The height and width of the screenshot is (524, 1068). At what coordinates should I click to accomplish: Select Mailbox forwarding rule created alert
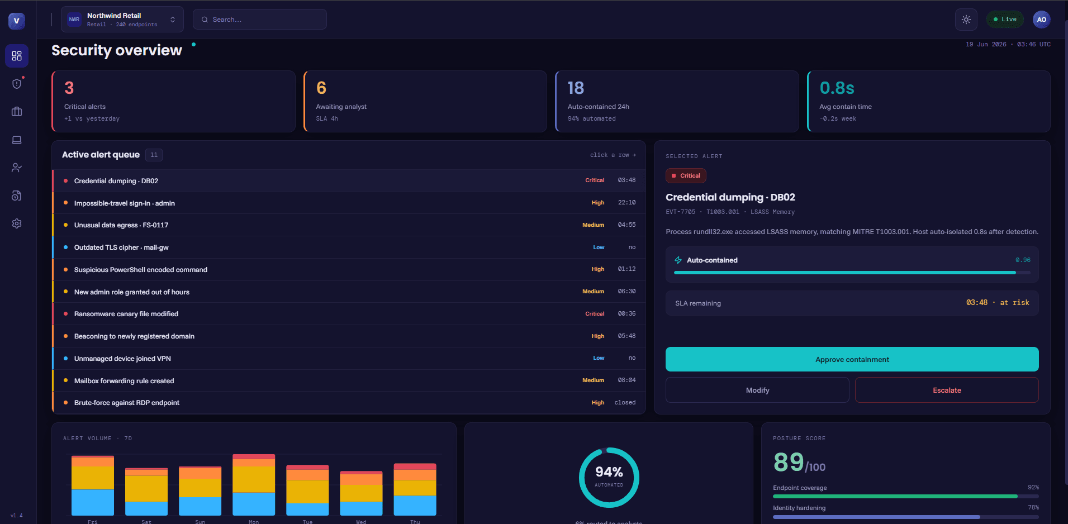tap(349, 380)
